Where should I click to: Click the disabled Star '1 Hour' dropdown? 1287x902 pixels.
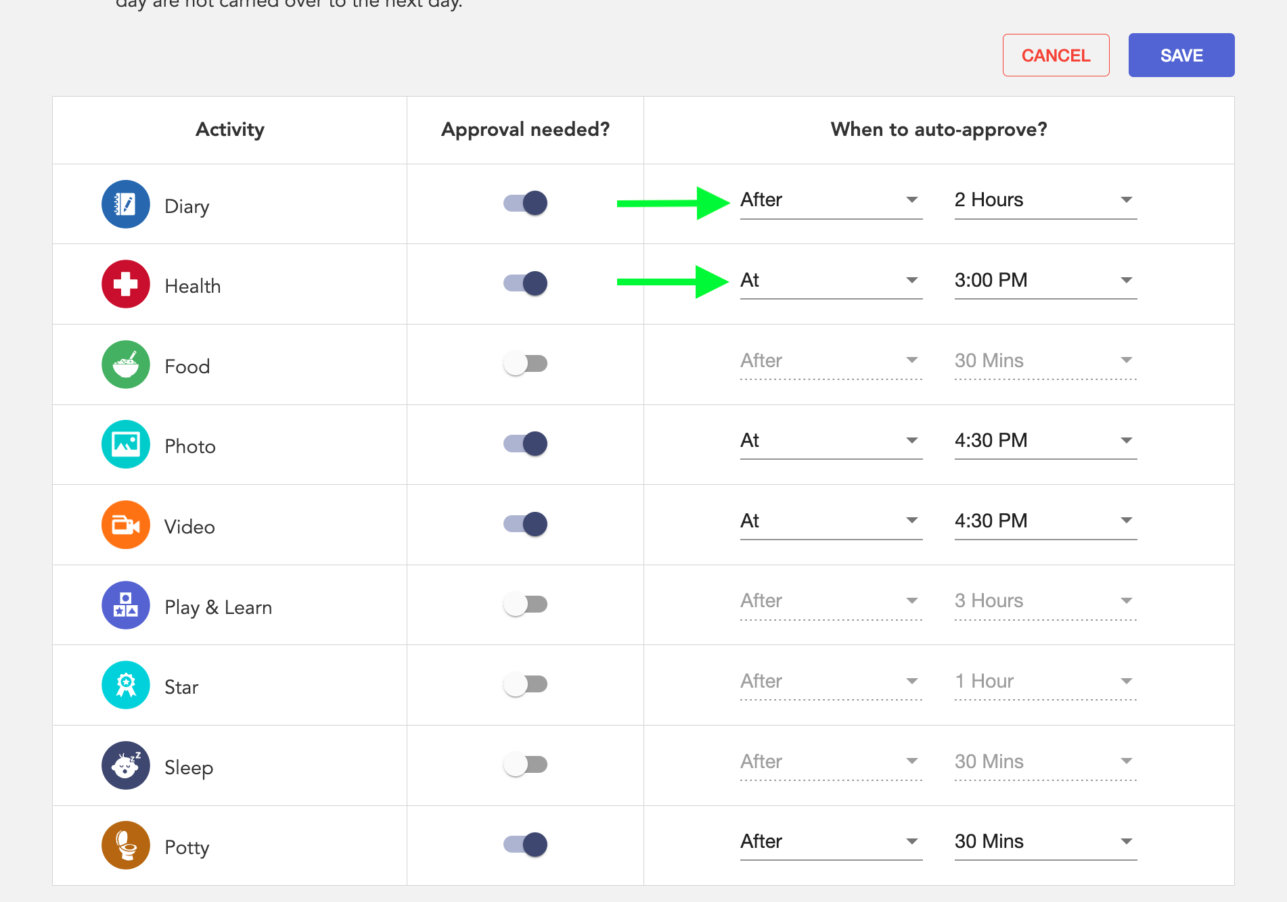pyautogui.click(x=1045, y=682)
